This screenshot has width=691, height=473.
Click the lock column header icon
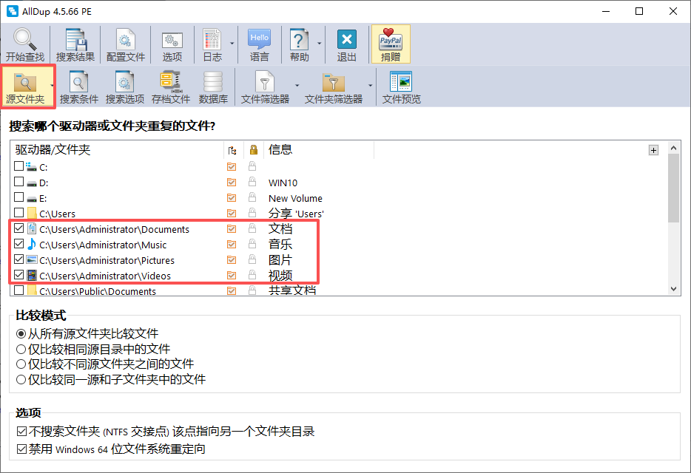pos(254,150)
